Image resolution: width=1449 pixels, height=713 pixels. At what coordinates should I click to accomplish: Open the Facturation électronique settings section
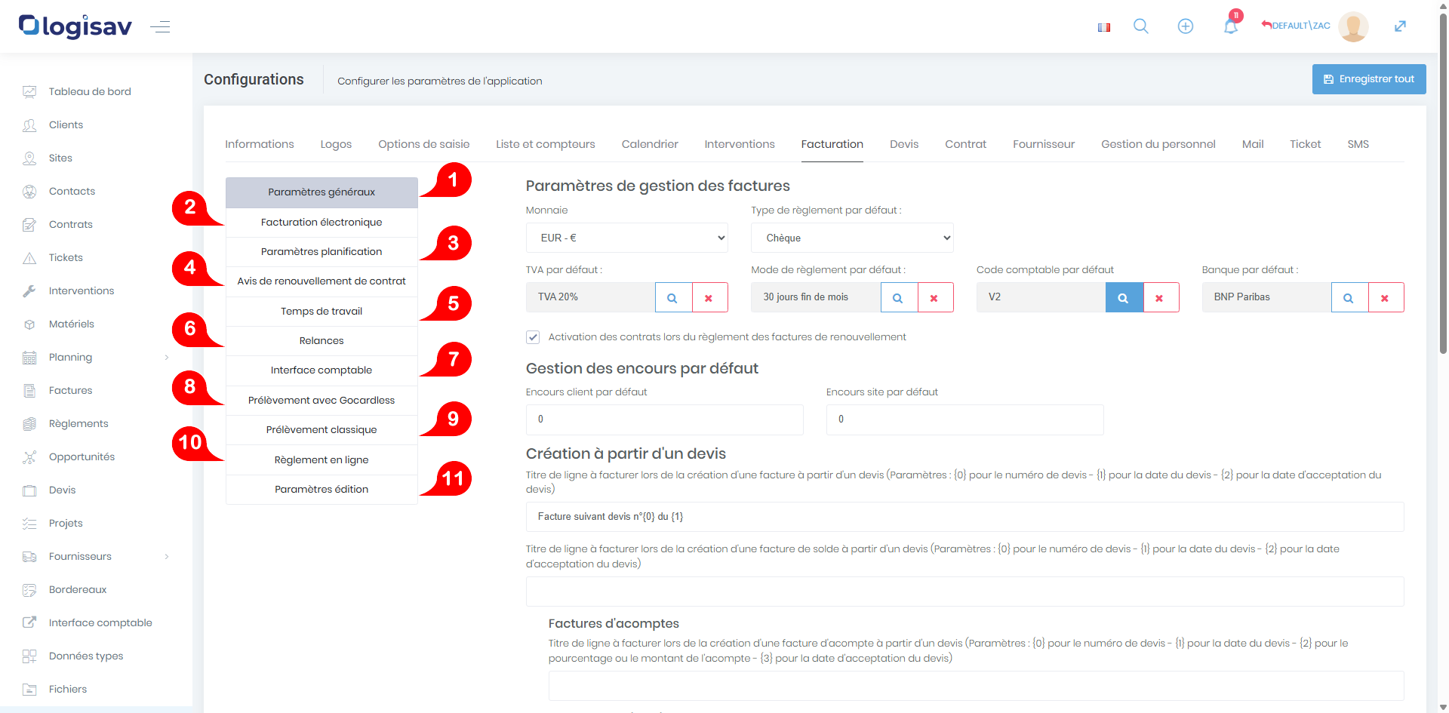(x=321, y=223)
